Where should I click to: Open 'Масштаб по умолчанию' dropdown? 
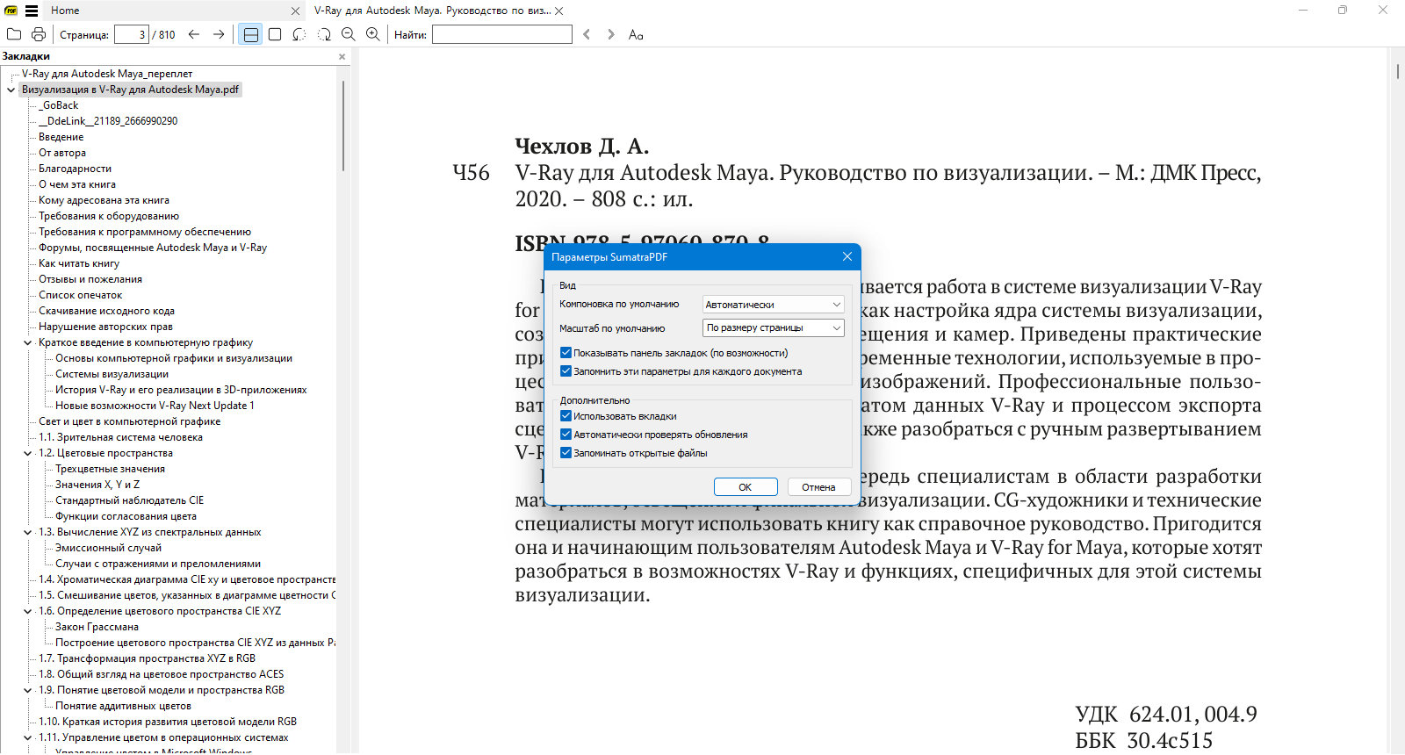773,327
